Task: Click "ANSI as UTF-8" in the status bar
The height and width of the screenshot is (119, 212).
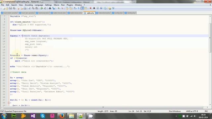Action: pos(192,111)
